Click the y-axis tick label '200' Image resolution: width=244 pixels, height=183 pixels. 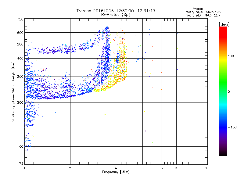coord(20,102)
